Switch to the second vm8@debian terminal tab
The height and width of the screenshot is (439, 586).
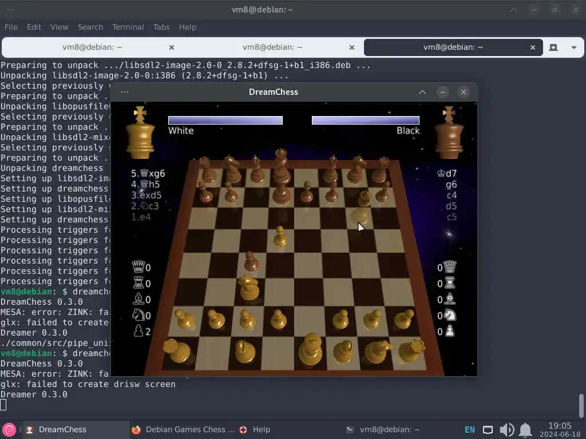click(272, 47)
